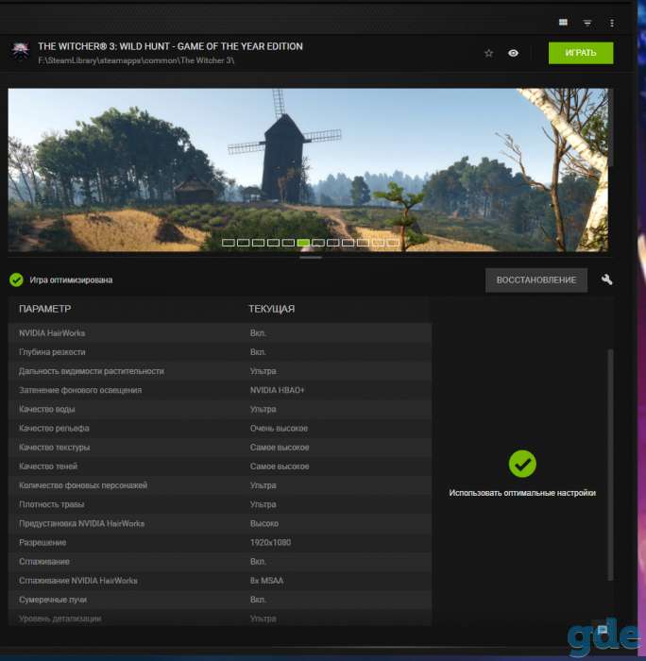Select Количество фоновых персонажей row
This screenshot has height=661, width=646.
click(220, 485)
